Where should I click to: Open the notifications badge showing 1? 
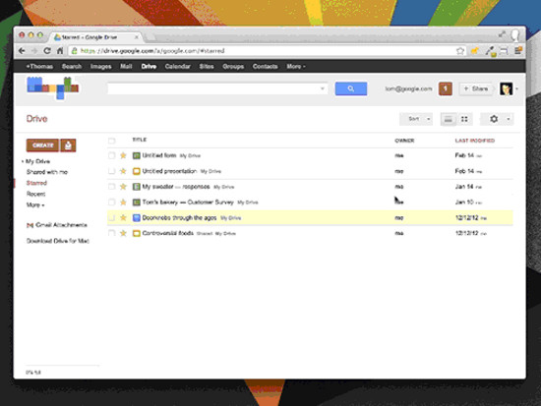[445, 88]
